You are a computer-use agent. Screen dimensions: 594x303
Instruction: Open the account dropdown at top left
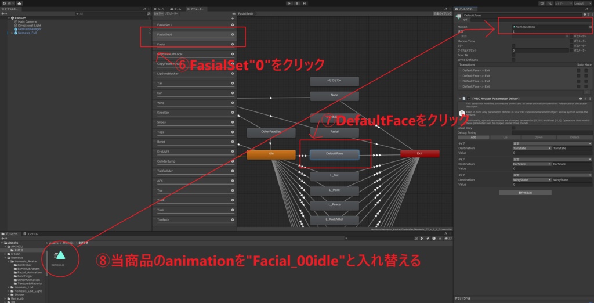[8, 3]
